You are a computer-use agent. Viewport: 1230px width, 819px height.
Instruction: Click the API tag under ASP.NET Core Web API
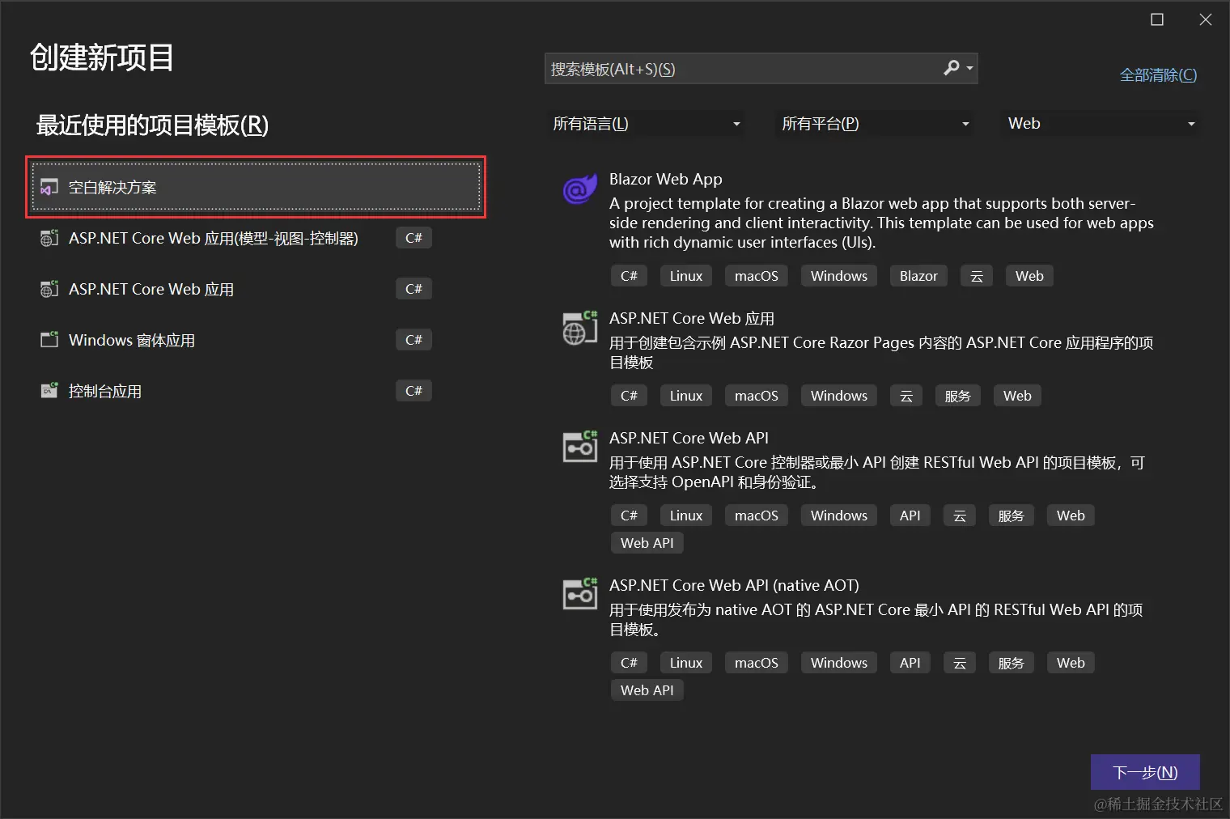(x=910, y=516)
